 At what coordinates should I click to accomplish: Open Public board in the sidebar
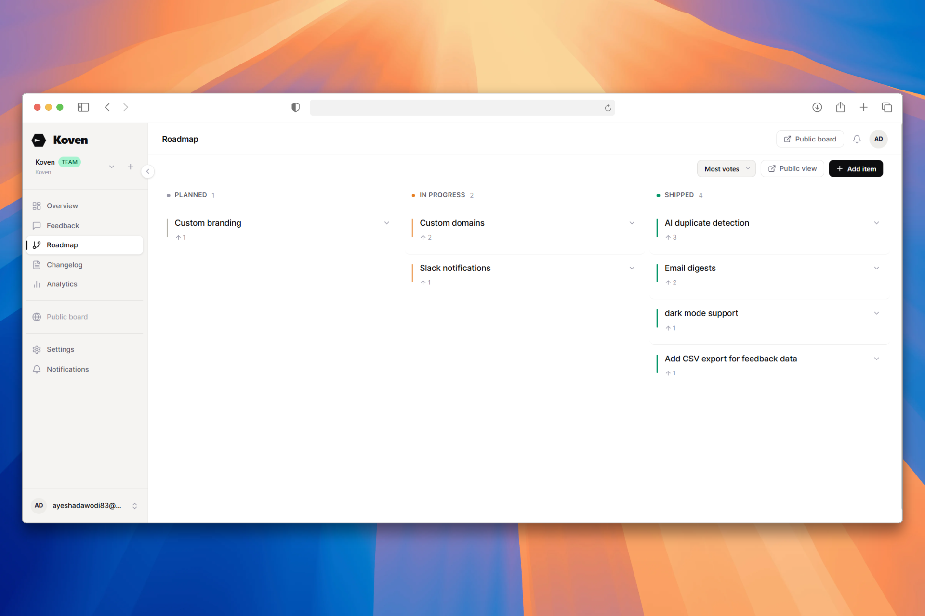coord(85,317)
